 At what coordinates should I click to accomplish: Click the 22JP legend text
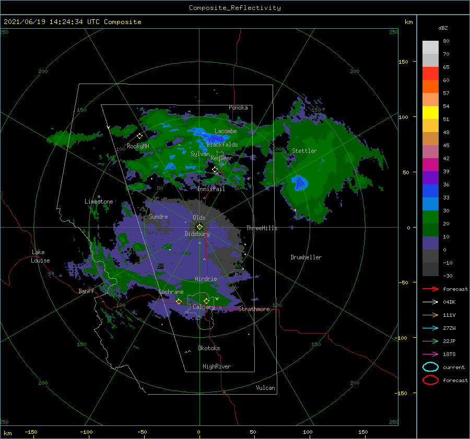pos(449,341)
